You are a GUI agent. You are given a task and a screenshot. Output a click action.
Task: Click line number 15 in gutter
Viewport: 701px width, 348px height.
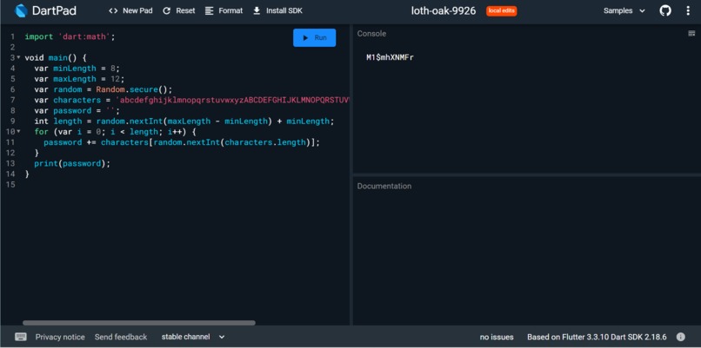click(10, 184)
